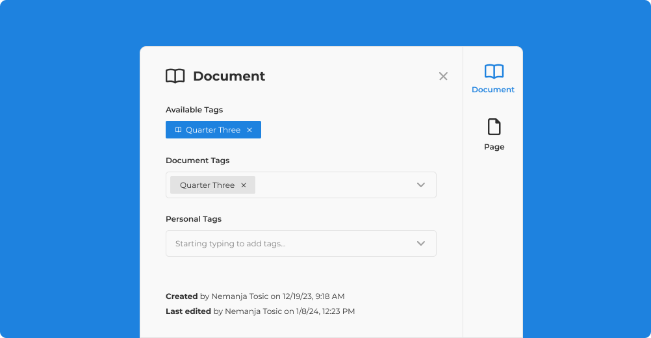
Task: Click the small book icon inside the blue tag
Action: tap(178, 130)
